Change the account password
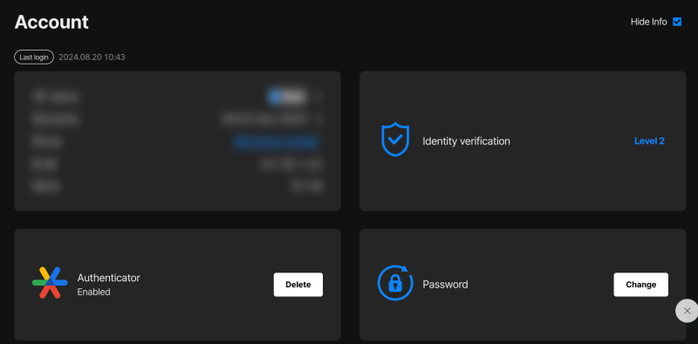The height and width of the screenshot is (344, 698). [x=640, y=285]
